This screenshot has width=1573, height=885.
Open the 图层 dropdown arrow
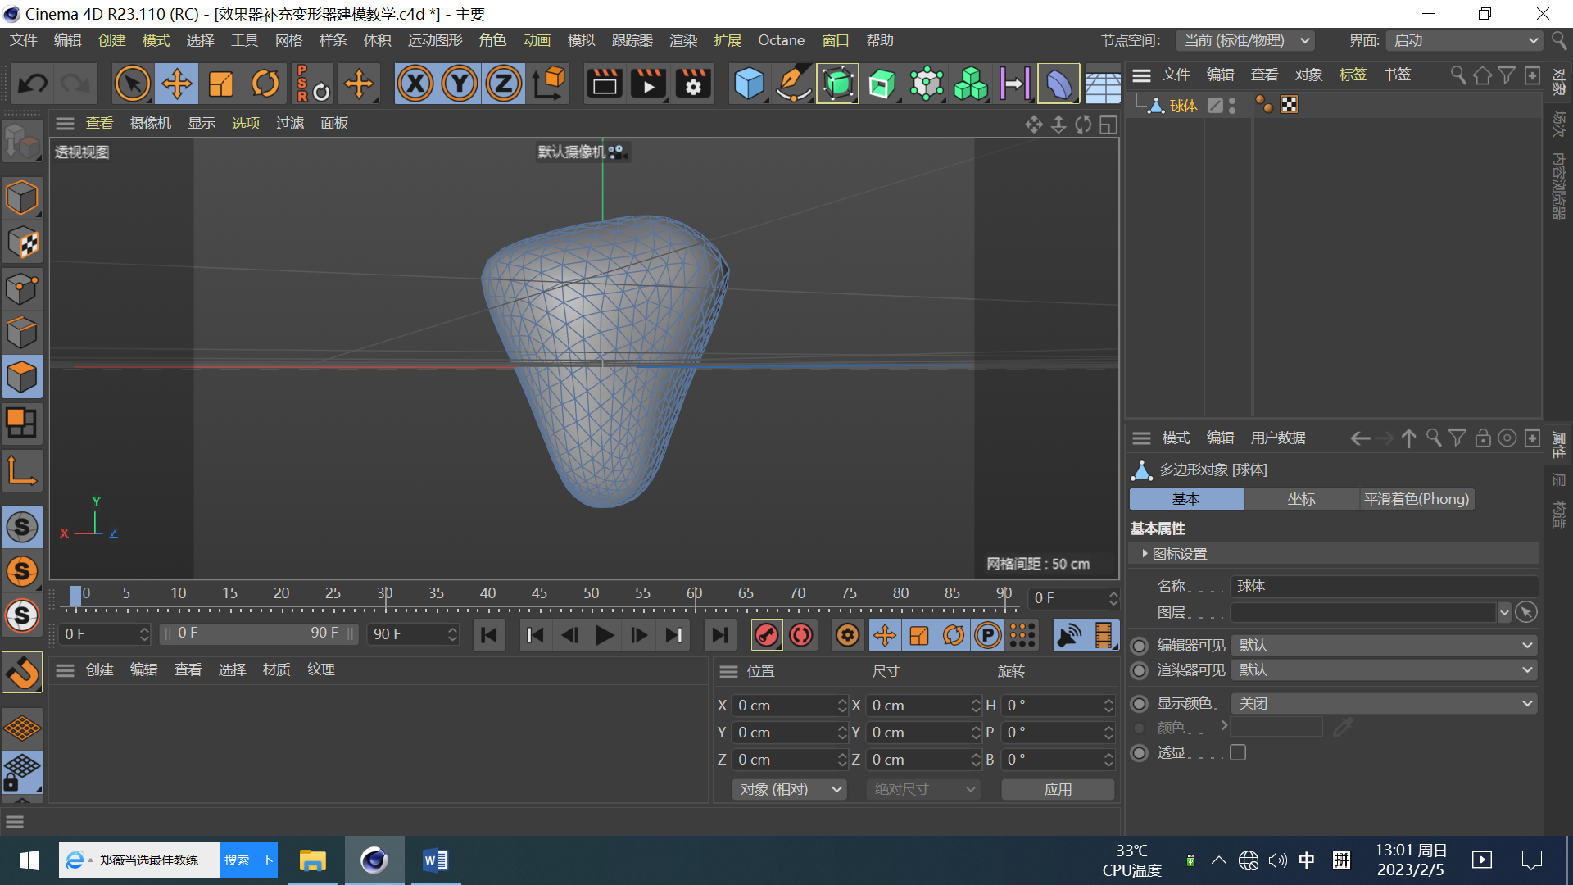click(x=1504, y=612)
